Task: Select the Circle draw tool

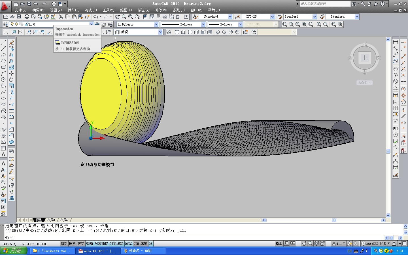Action: pos(3,80)
